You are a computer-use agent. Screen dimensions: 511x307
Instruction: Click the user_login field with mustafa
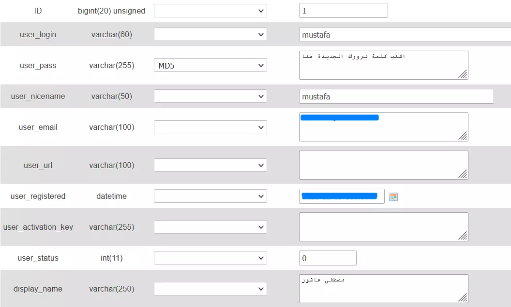click(x=405, y=34)
